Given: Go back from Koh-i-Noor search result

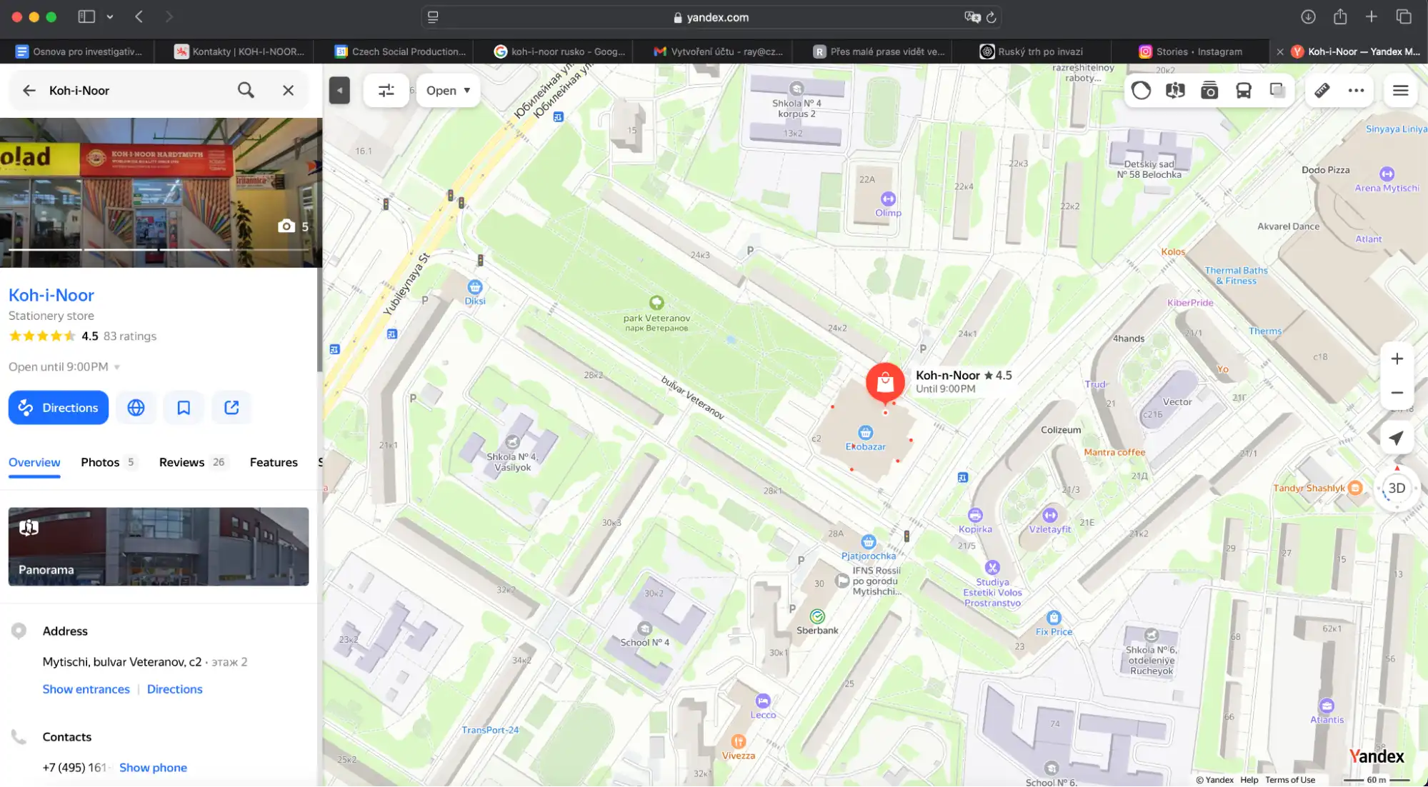Looking at the screenshot, I should pyautogui.click(x=29, y=91).
